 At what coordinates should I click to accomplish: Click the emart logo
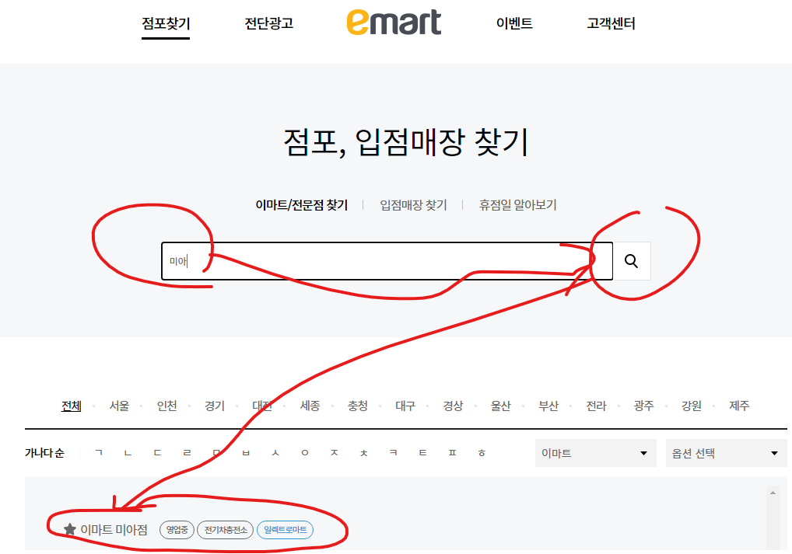click(x=394, y=23)
